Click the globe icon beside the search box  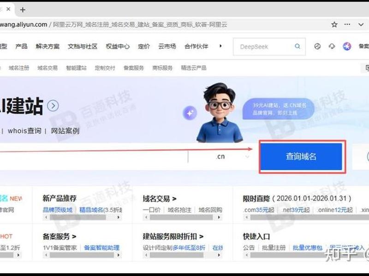point(317,46)
